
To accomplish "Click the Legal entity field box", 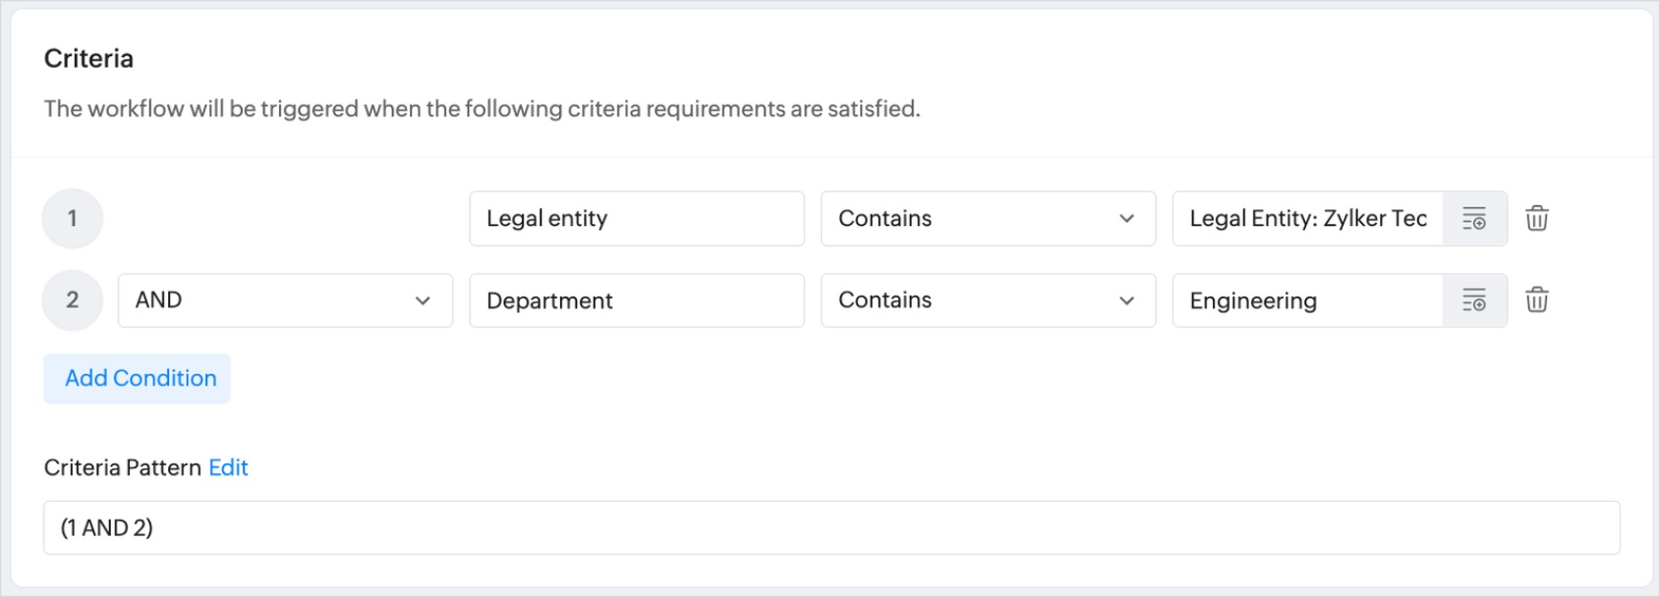I will pos(636,218).
